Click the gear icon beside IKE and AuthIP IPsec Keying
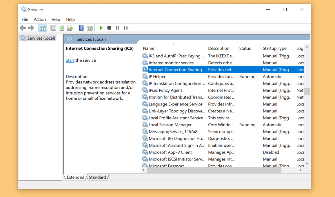The height and width of the screenshot is (197, 335). tap(145, 56)
